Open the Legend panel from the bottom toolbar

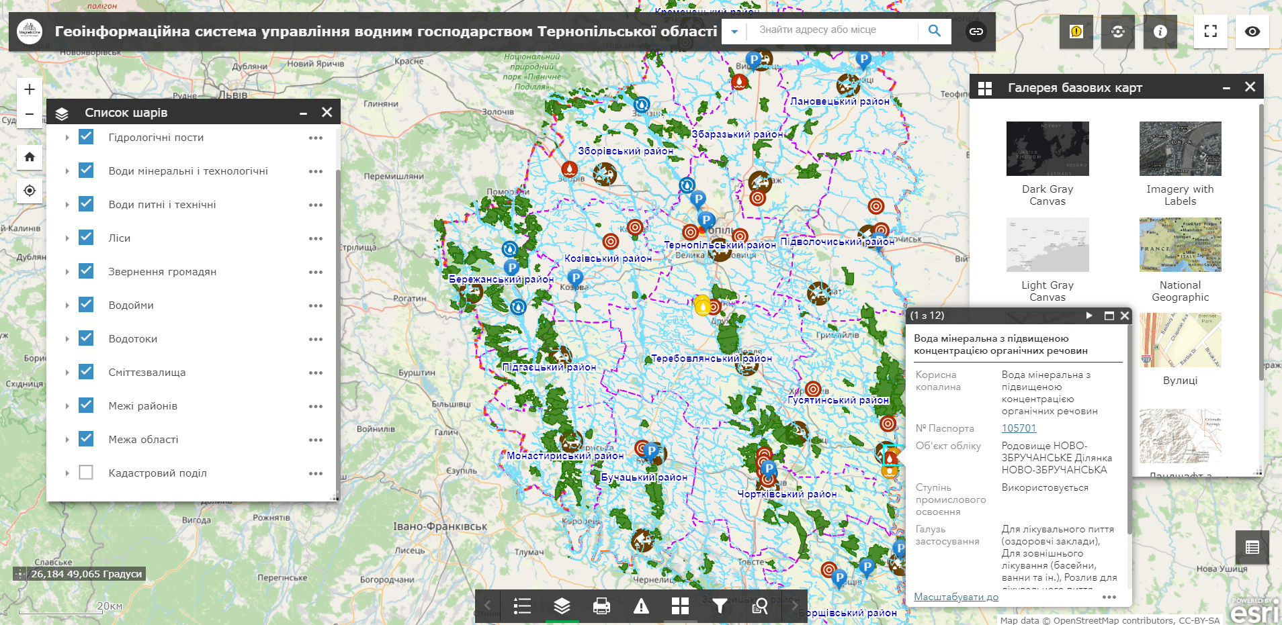[x=522, y=605]
